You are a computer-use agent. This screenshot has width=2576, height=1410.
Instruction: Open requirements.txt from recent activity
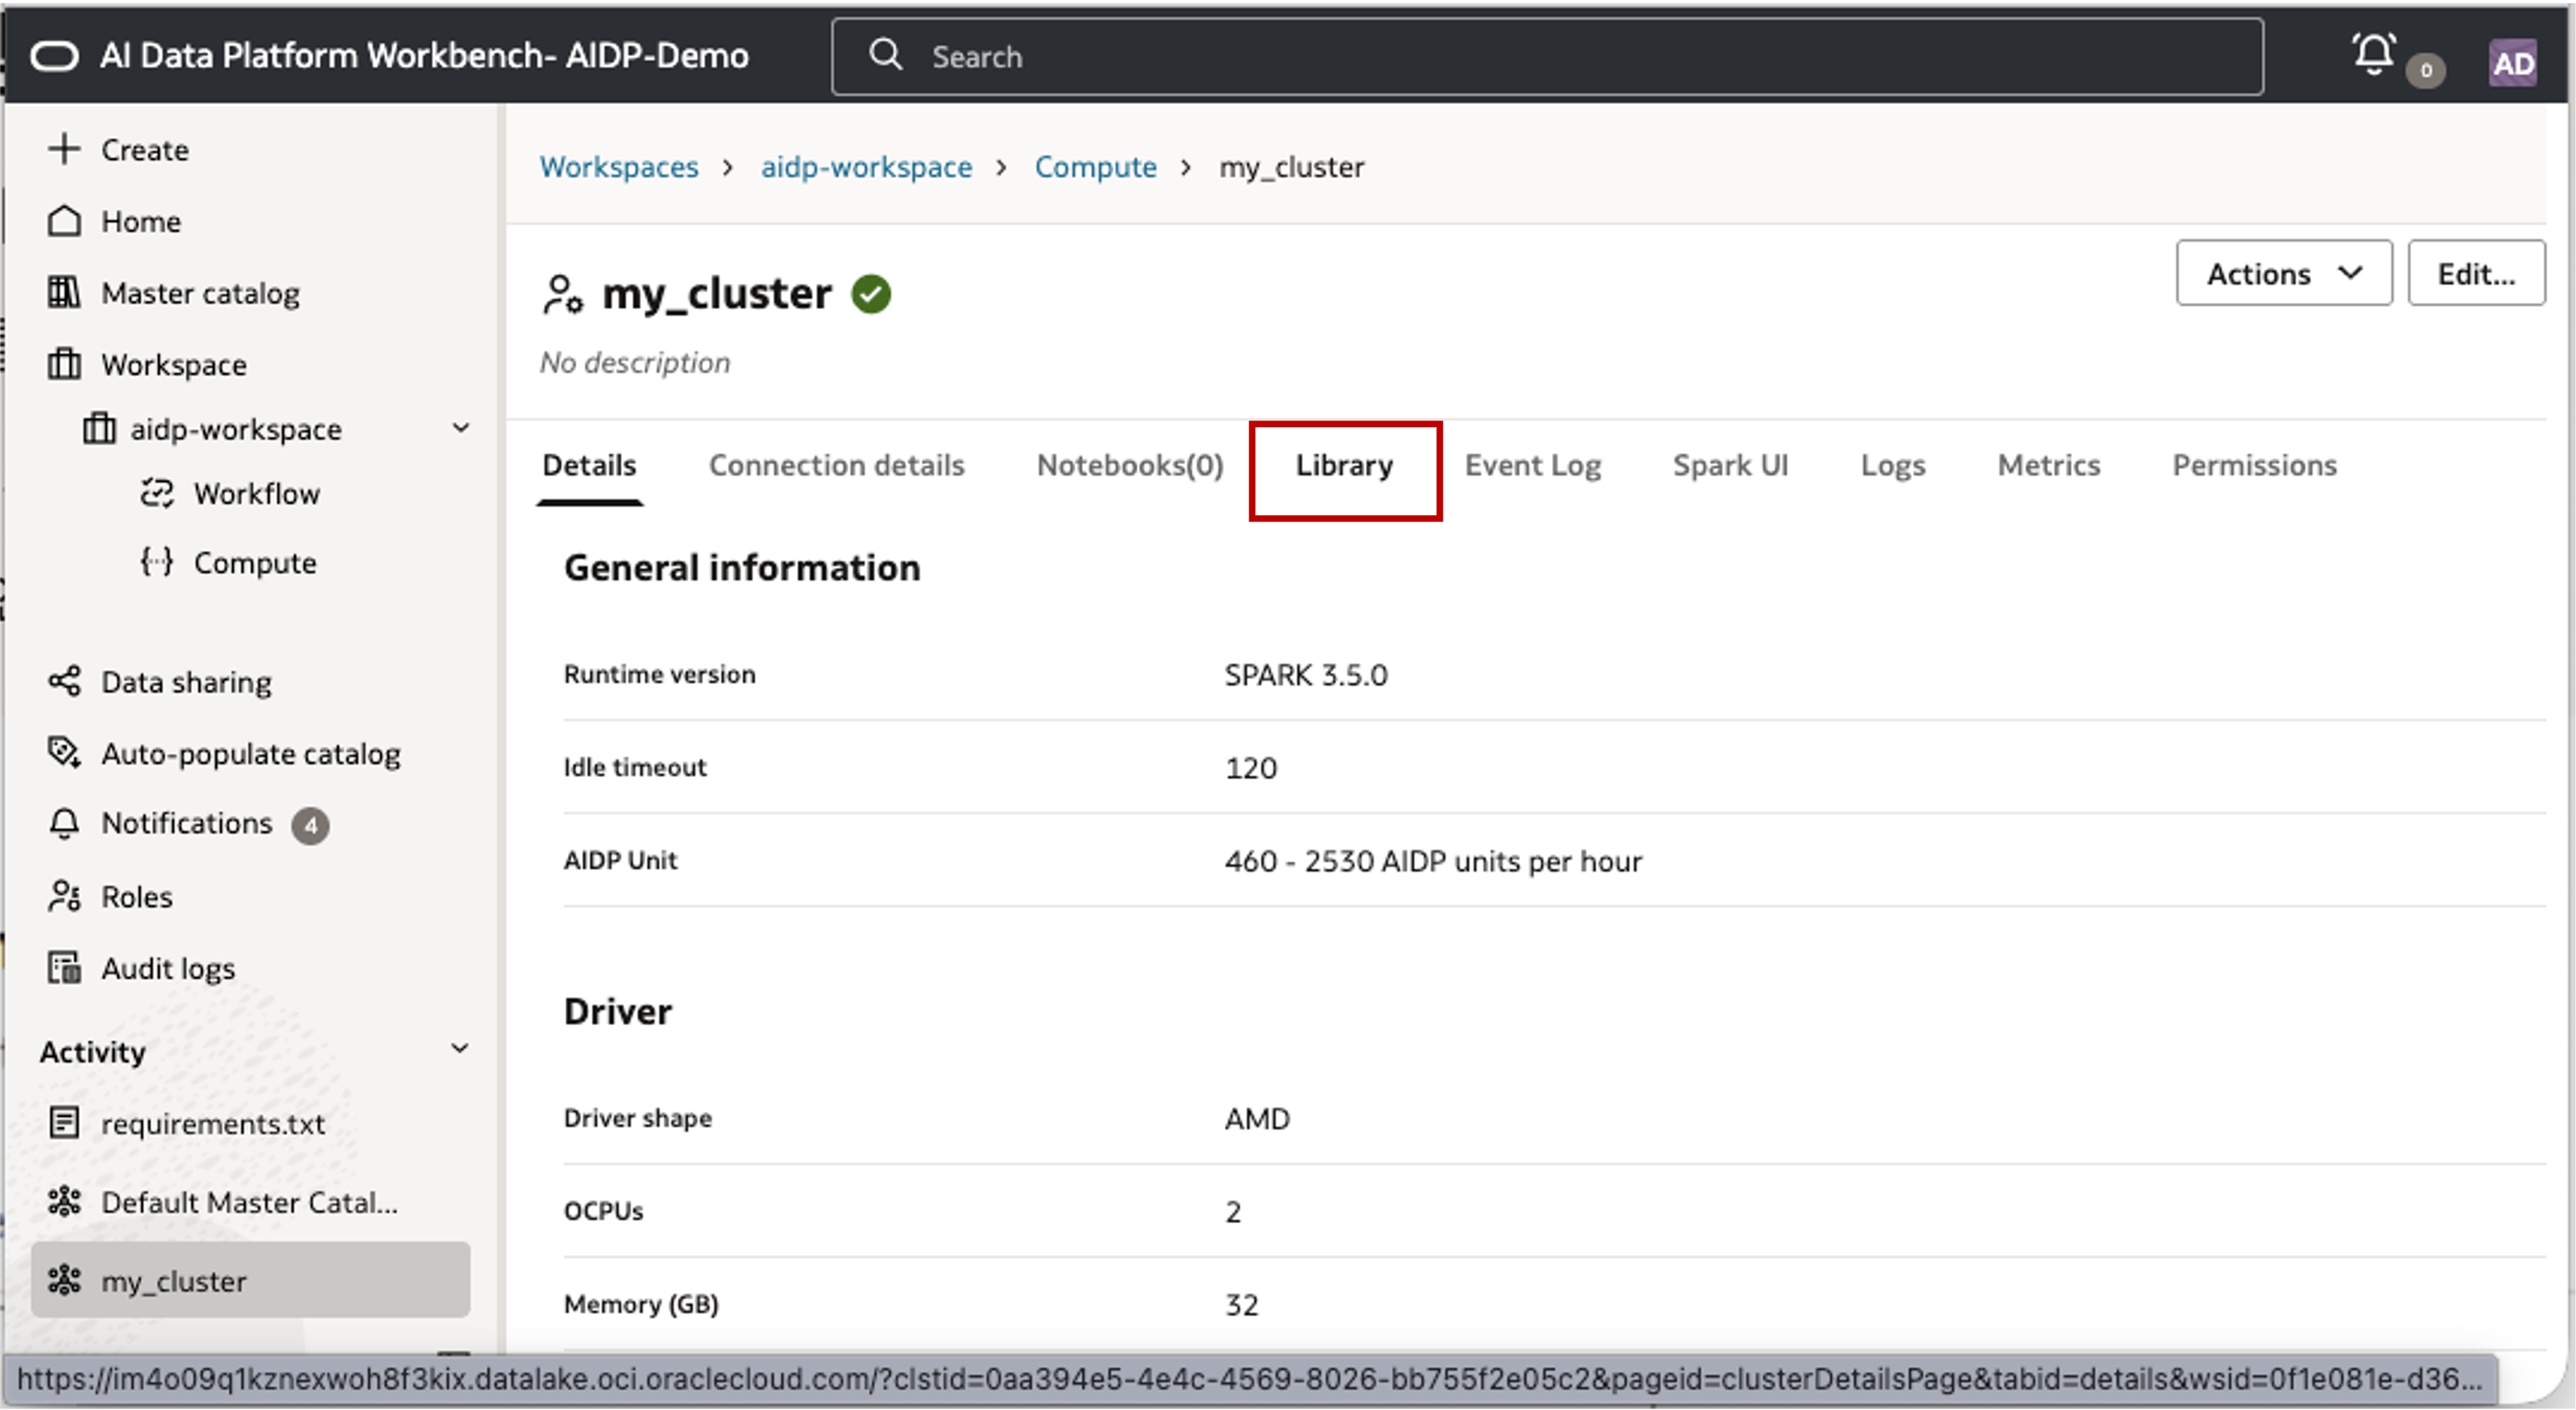(213, 1124)
